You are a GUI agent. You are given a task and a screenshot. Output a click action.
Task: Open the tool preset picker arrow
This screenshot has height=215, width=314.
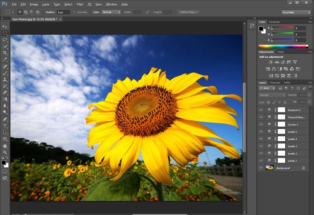[x=13, y=12]
